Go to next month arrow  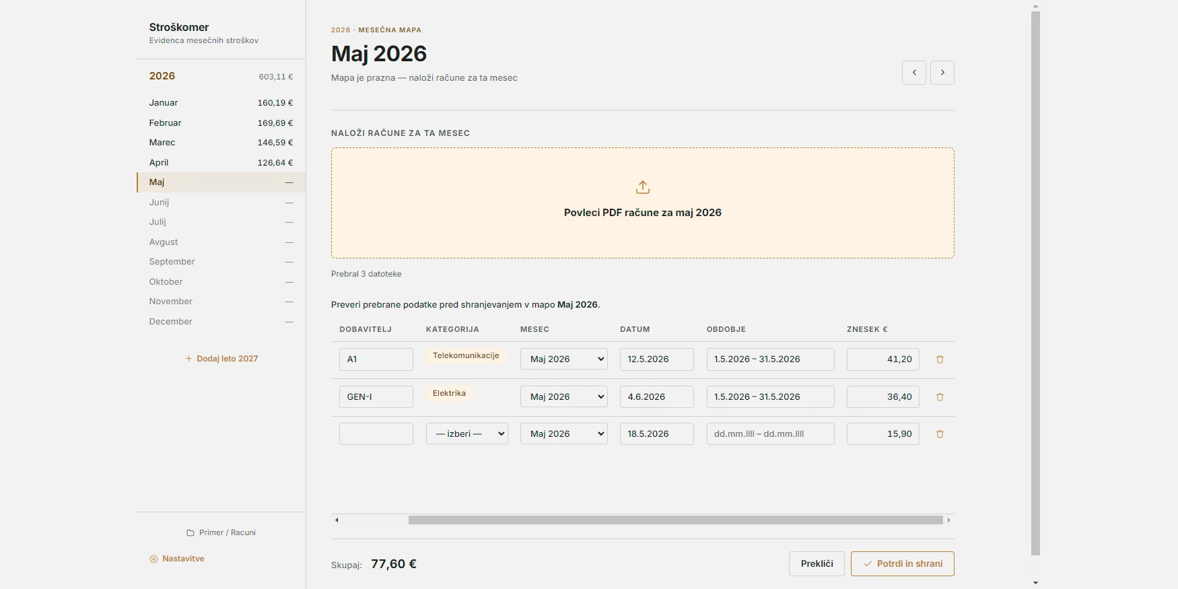pyautogui.click(x=942, y=73)
